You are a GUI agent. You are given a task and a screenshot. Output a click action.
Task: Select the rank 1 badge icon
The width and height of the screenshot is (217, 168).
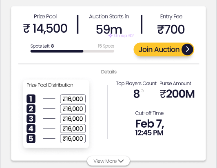(31, 99)
